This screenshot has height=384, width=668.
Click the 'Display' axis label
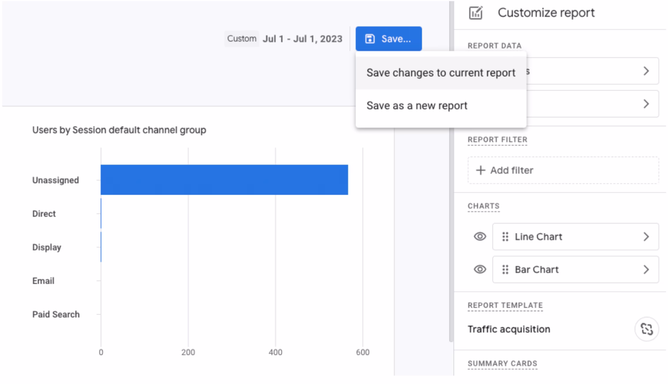[x=47, y=247]
